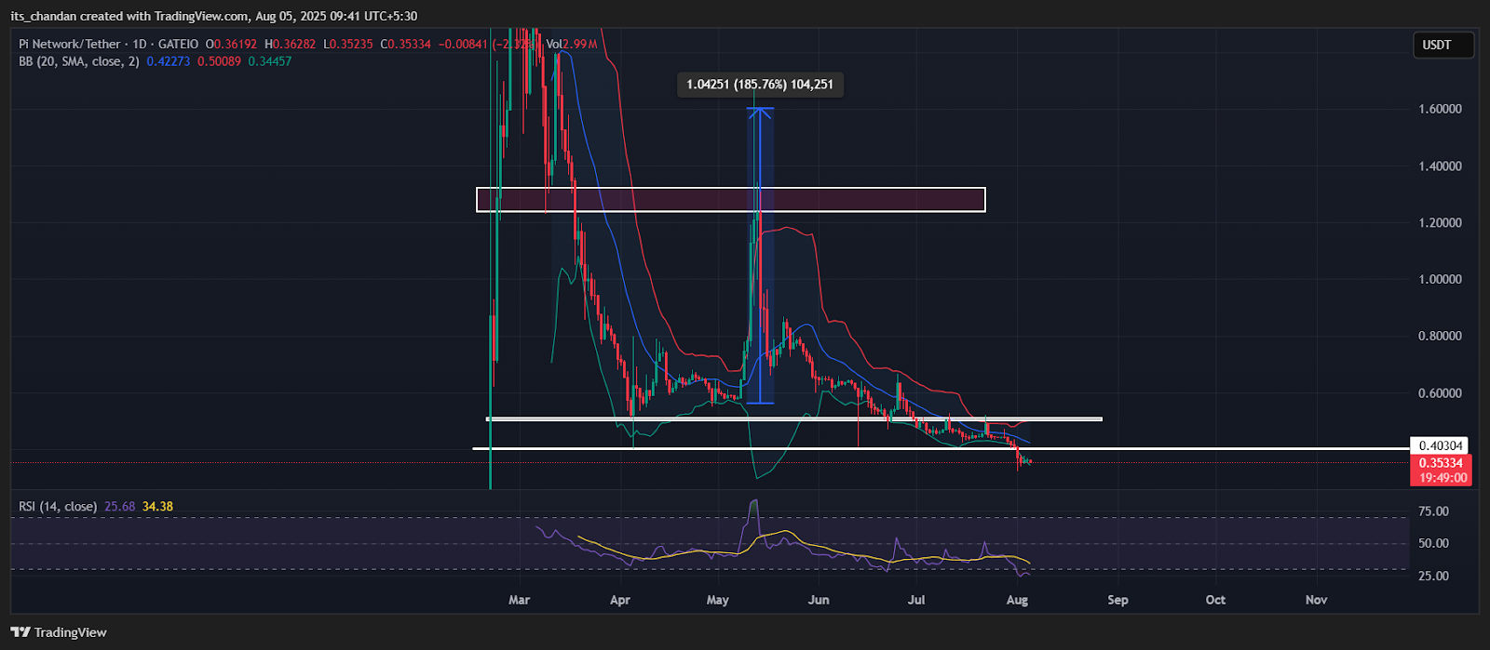Click the BB upper value 0.50089
Viewport: 1490px width, 650px height.
pos(219,61)
